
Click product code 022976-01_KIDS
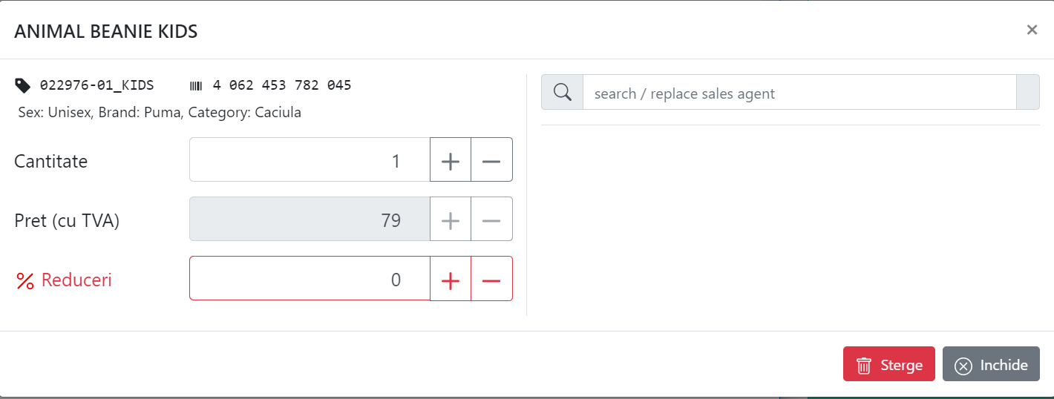[x=97, y=85]
